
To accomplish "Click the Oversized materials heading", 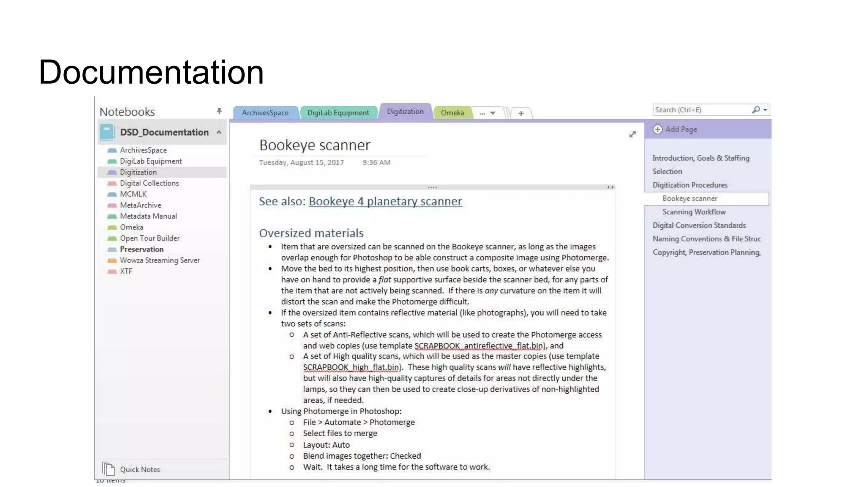I will click(311, 233).
